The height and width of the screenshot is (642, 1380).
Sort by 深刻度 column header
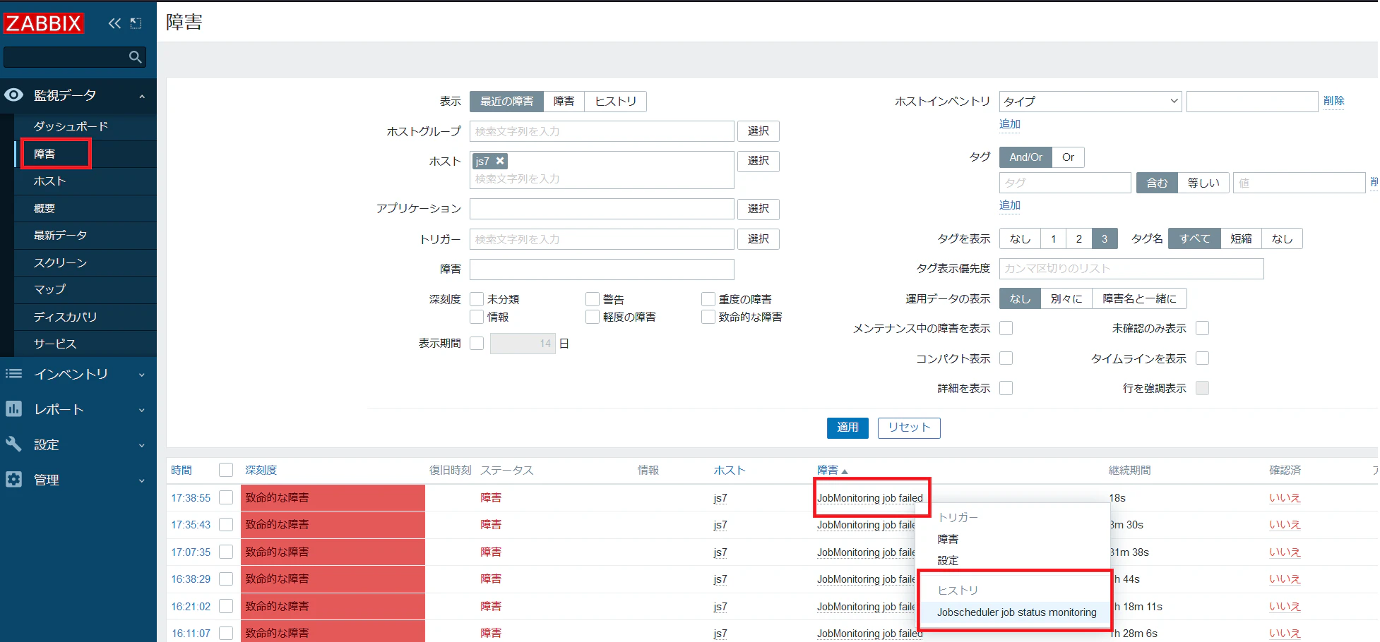pos(261,470)
